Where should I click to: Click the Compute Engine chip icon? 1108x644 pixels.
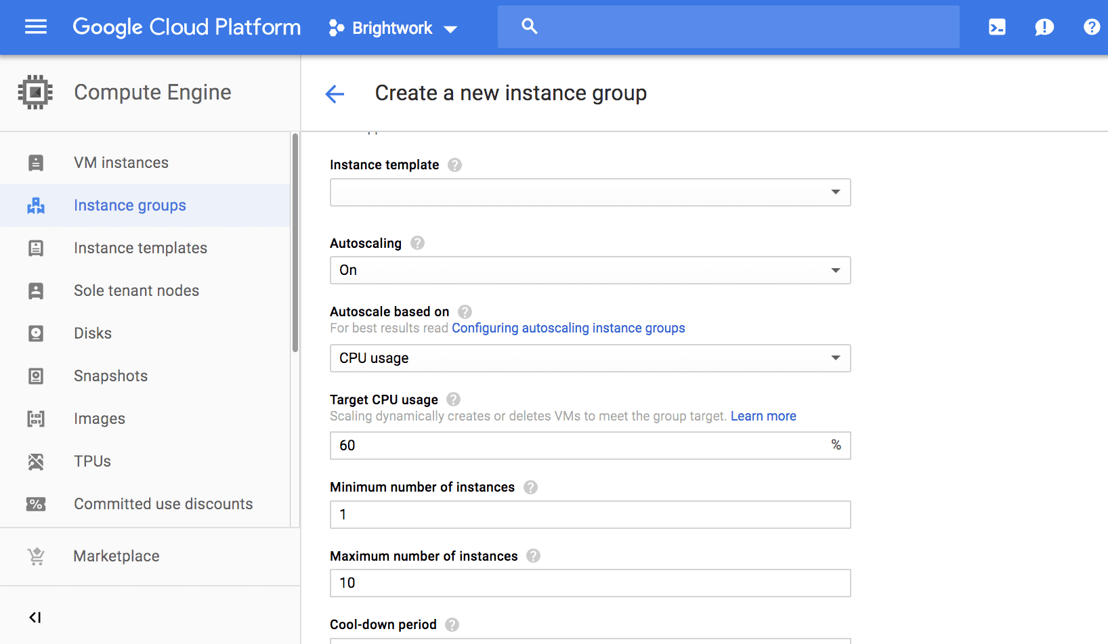point(35,92)
